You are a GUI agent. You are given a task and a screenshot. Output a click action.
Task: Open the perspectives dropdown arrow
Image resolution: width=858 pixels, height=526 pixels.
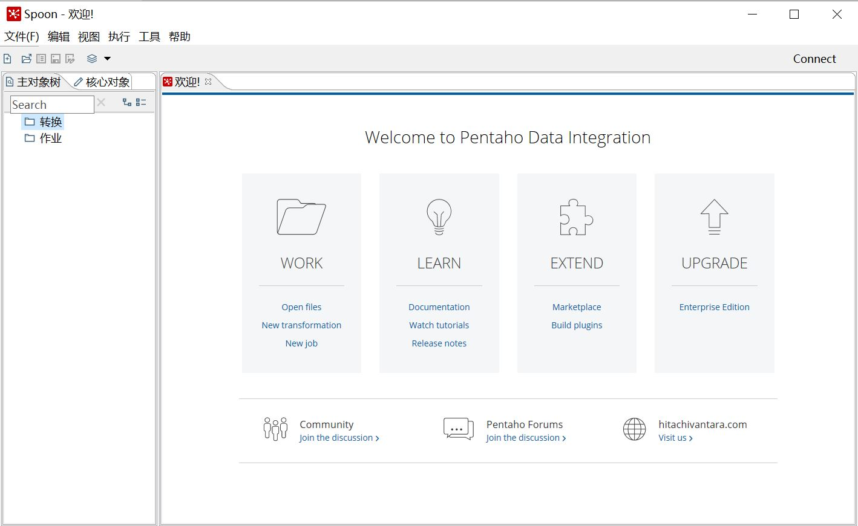click(107, 59)
